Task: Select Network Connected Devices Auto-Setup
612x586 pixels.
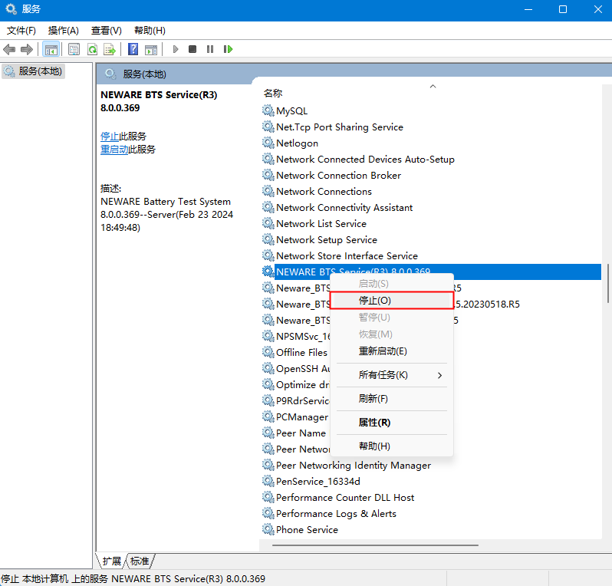Action: pyautogui.click(x=365, y=160)
